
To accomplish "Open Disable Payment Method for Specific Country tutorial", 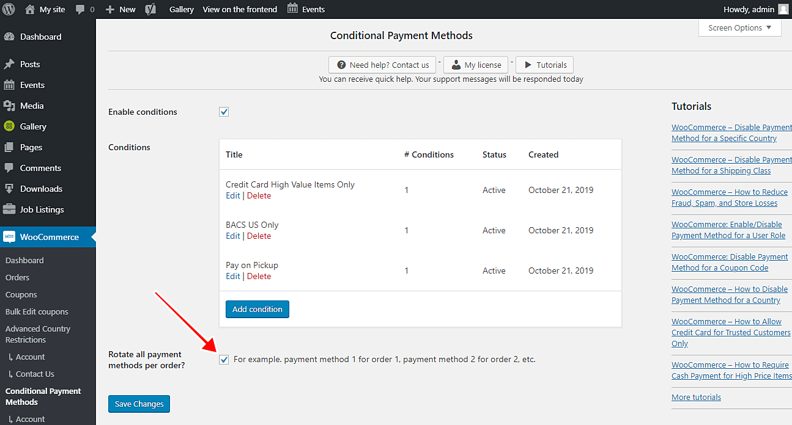I will click(x=731, y=133).
